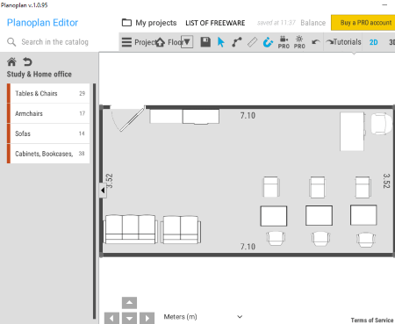This screenshot has height=324, width=395.
Task: Collapse the catalog side panel arrow
Action: tap(103, 191)
